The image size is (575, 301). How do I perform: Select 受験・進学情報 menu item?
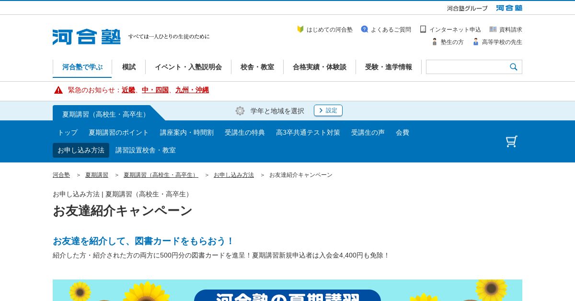pos(389,67)
